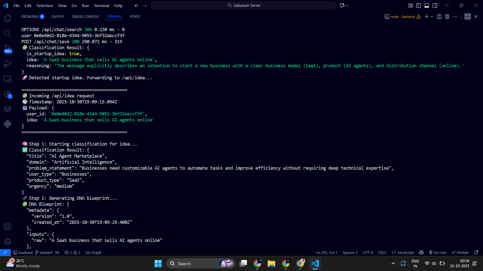Screen dimensions: 483x271
Task: Open the Terminal menu in menu bar
Action: [x=101, y=6]
